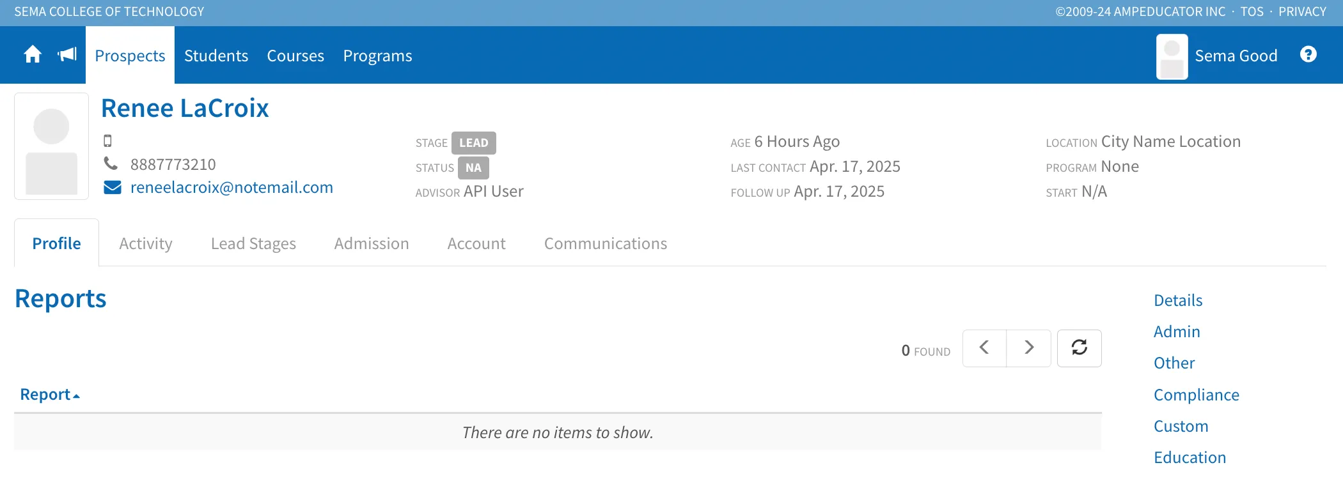Click the reneelacroix@notemail.com email link
Screen dimensions: 1343x479
[232, 187]
